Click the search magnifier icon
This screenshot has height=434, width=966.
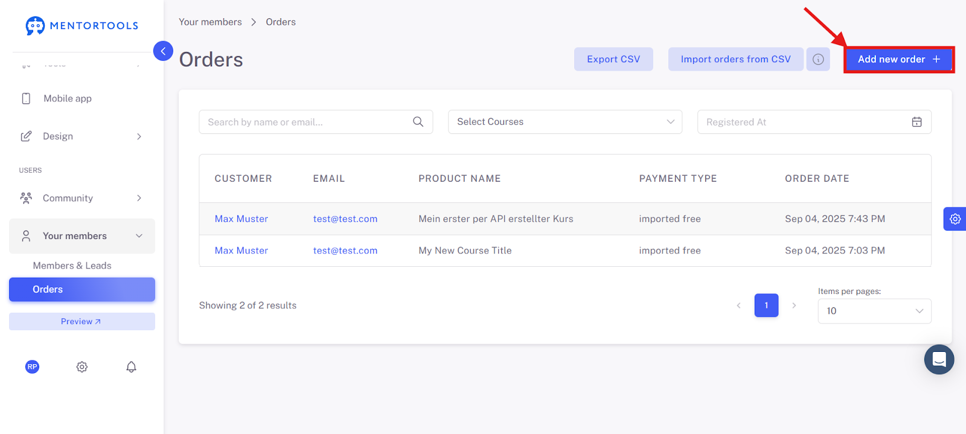(x=418, y=122)
